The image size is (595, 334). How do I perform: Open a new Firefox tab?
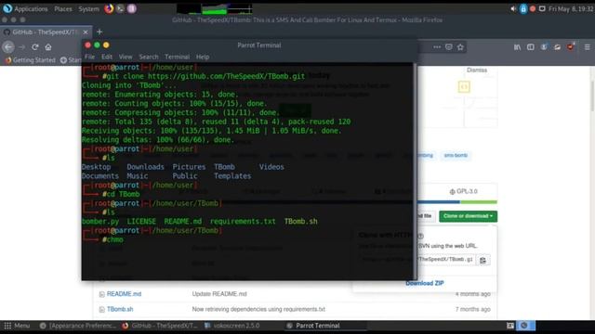coord(99,32)
